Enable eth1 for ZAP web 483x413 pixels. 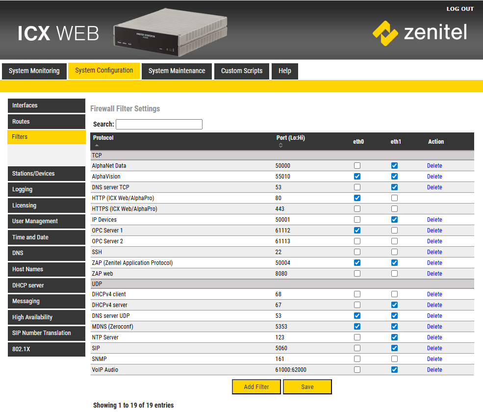pyautogui.click(x=394, y=273)
